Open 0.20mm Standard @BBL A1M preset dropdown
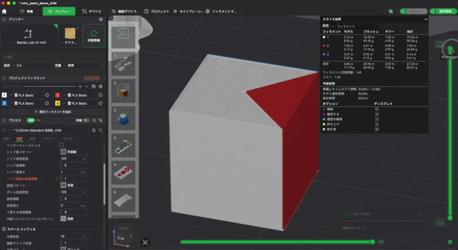458x250 pixels. coord(49,130)
